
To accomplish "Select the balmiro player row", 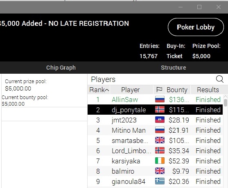I will [155, 171].
